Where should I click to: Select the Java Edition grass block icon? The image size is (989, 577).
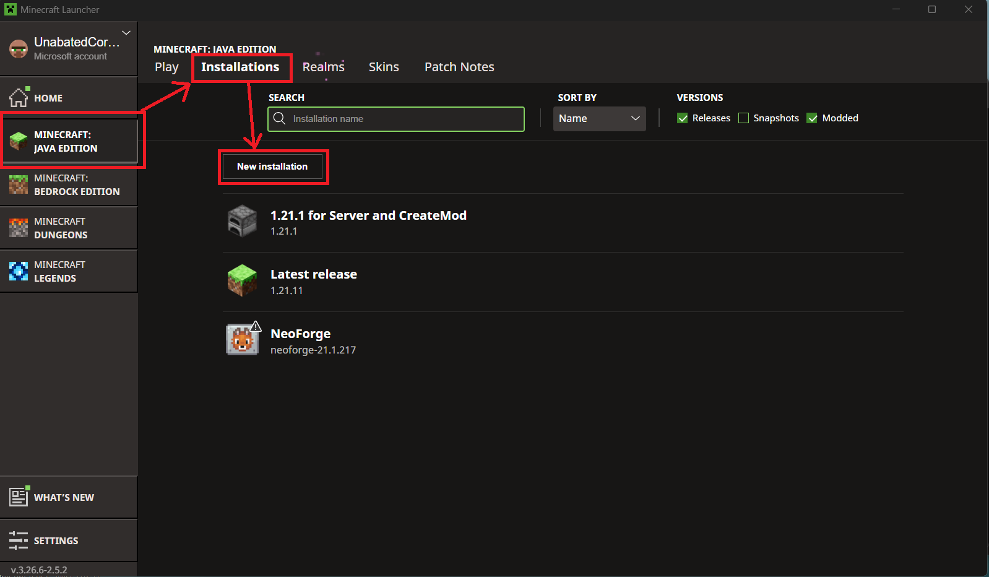pyautogui.click(x=19, y=141)
